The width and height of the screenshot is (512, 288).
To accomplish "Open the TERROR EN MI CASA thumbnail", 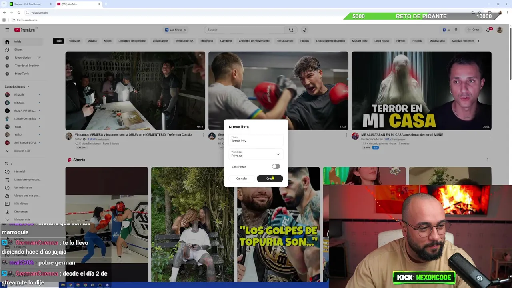I will [x=421, y=91].
